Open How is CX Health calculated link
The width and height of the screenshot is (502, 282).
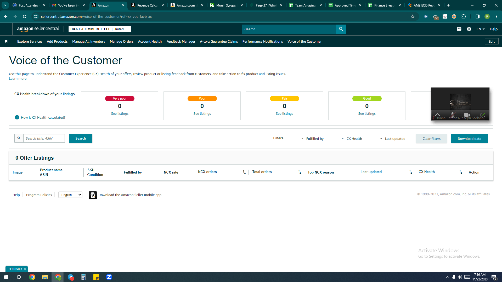click(43, 117)
